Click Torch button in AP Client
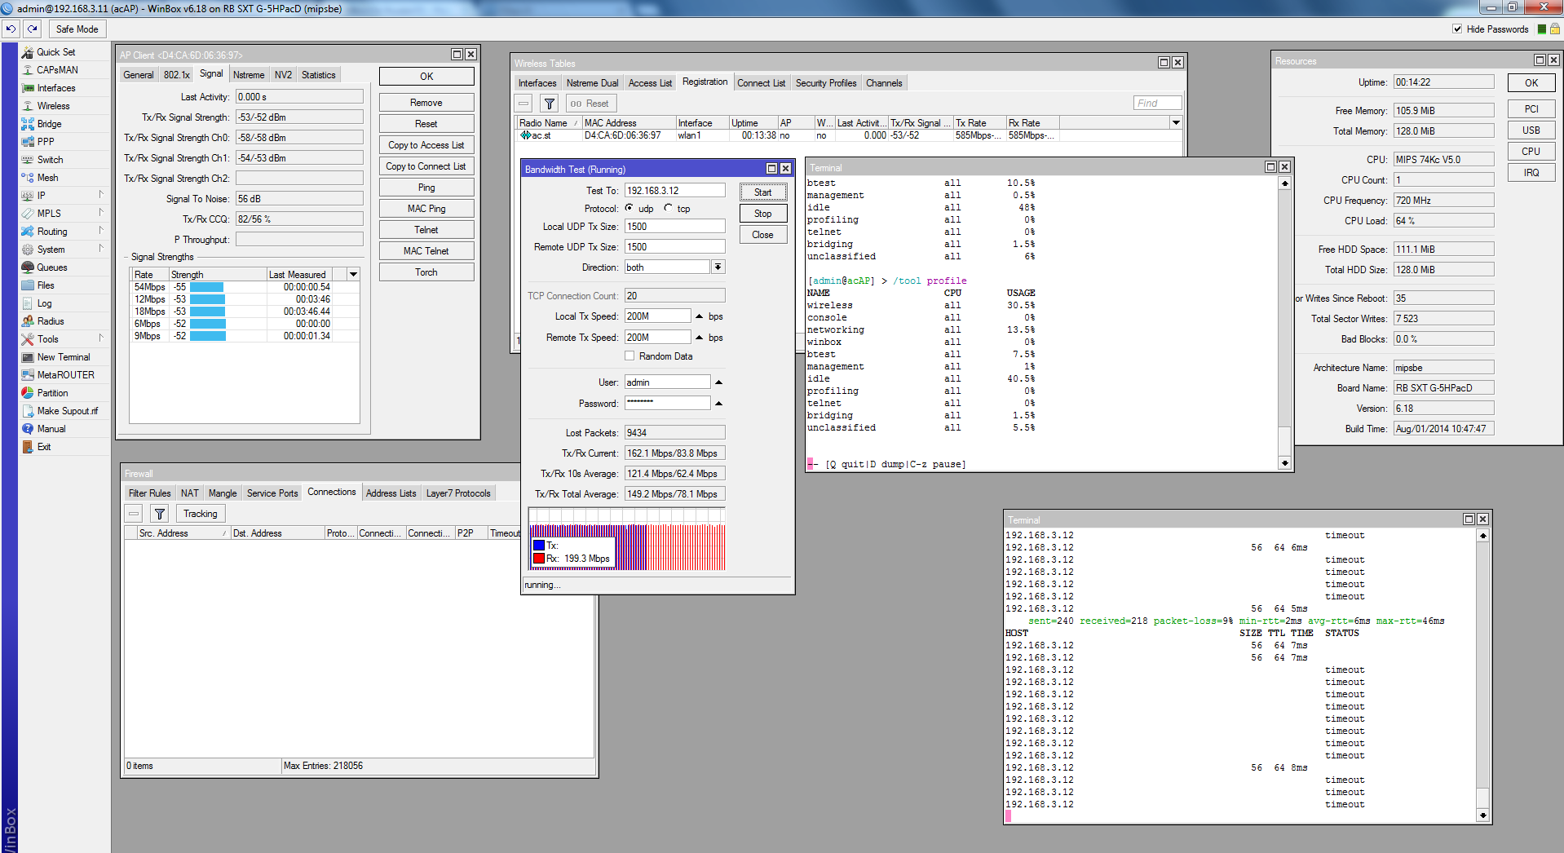1564x853 pixels. pos(426,272)
